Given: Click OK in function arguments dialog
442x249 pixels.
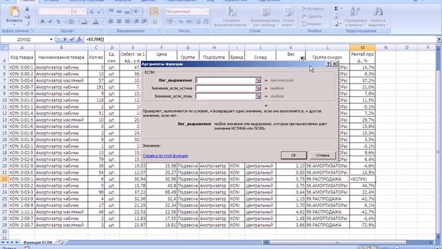Looking at the screenshot, I should [x=294, y=155].
